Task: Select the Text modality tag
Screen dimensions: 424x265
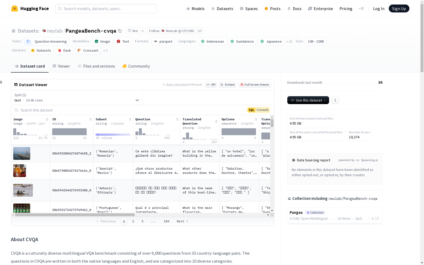Action: click(x=123, y=41)
